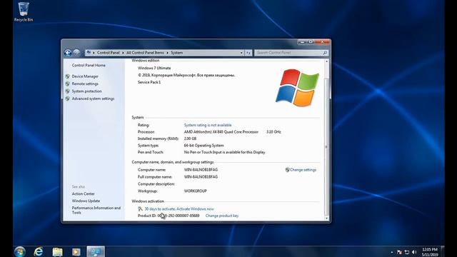Click the scroll up arrow of System window
This screenshot has height=257, width=457.
(326, 61)
